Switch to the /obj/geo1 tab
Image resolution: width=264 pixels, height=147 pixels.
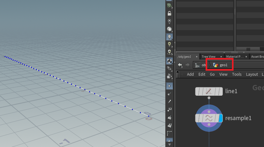[184, 57]
